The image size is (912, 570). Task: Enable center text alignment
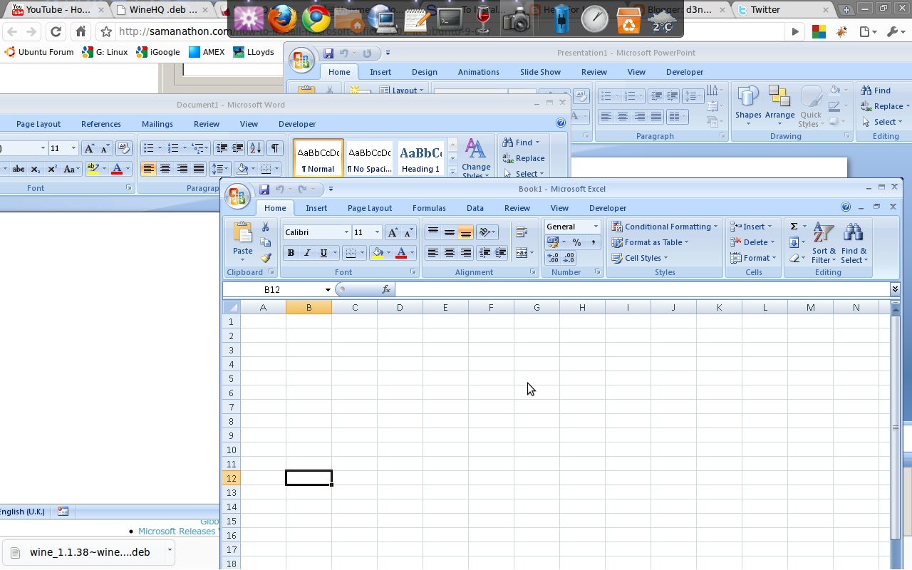(x=449, y=253)
